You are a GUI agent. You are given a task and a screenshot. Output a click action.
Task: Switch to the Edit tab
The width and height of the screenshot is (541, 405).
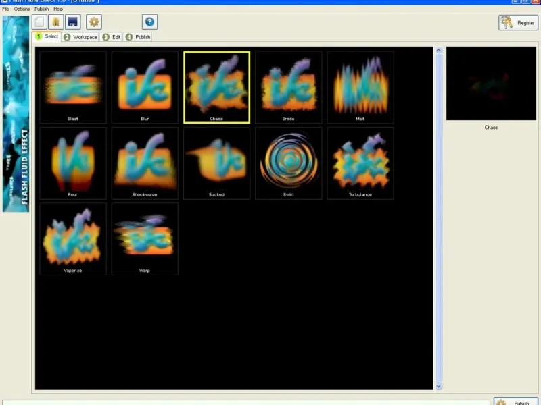tap(112, 37)
